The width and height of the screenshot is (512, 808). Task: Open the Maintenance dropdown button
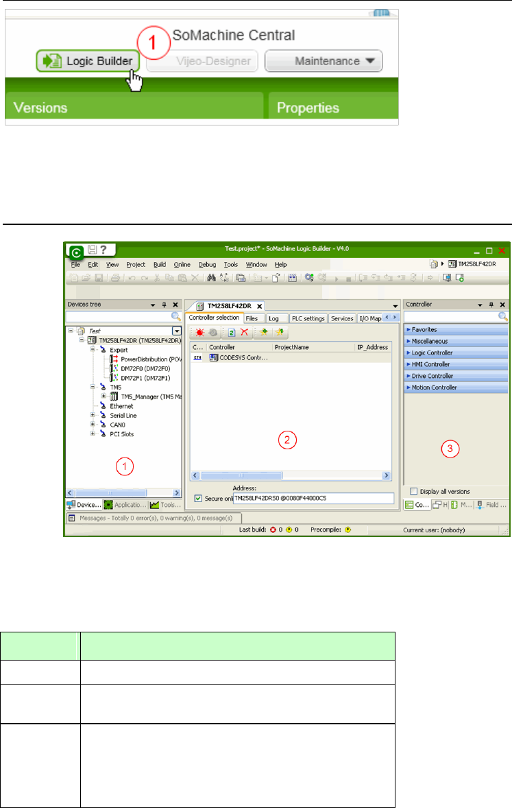tap(324, 61)
